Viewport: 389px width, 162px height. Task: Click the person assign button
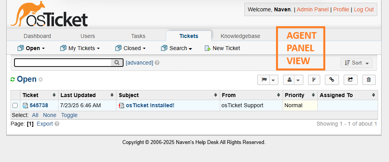pos(289,80)
